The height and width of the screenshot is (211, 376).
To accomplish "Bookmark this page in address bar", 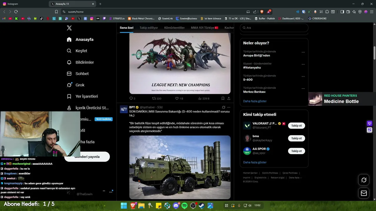I will 56,12.
